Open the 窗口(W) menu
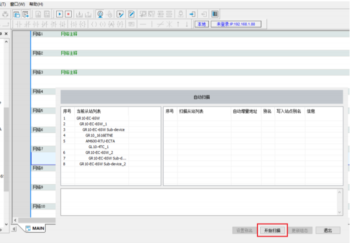 point(18,4)
